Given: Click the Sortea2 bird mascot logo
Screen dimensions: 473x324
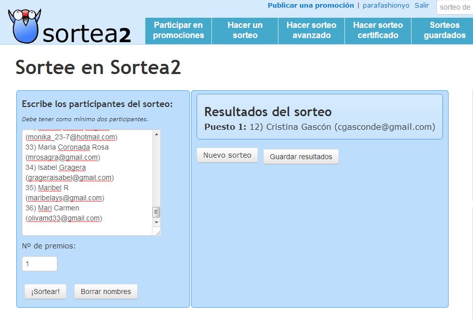Looking at the screenshot, I should [24, 26].
